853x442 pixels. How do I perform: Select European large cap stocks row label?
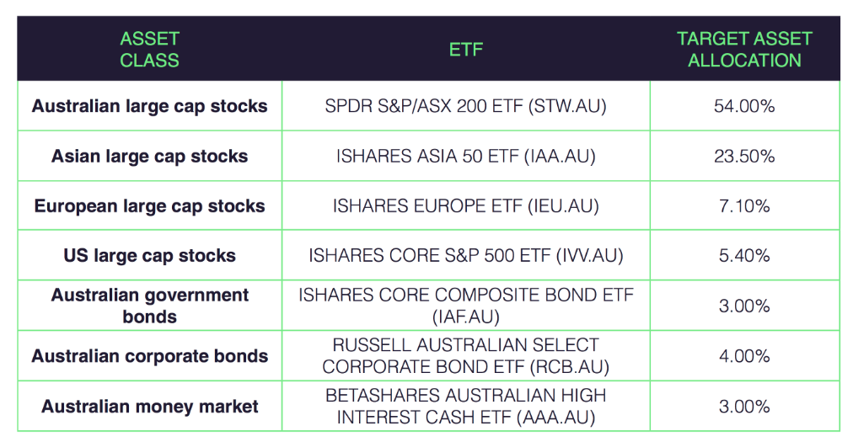point(149,206)
